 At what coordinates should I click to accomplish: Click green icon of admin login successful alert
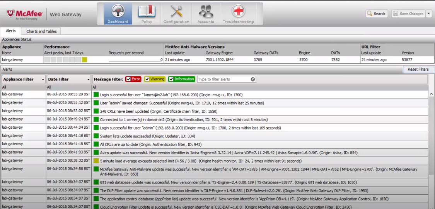click(96, 128)
